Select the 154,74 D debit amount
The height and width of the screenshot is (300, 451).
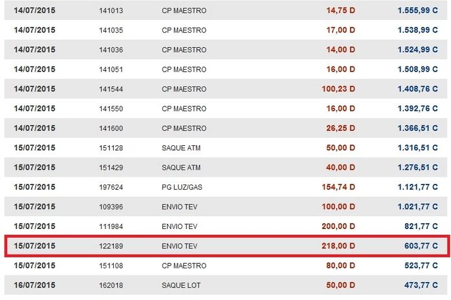pyautogui.click(x=338, y=186)
